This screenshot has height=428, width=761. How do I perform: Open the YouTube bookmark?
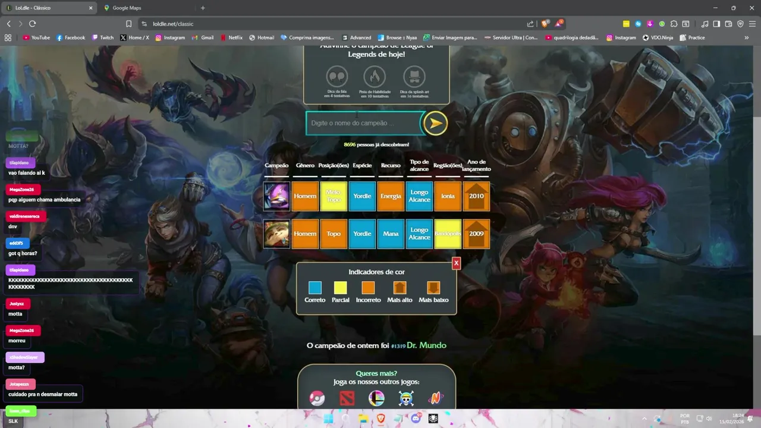coord(36,37)
